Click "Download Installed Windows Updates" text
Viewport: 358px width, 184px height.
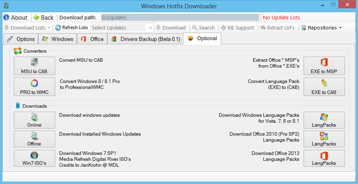click(100, 134)
